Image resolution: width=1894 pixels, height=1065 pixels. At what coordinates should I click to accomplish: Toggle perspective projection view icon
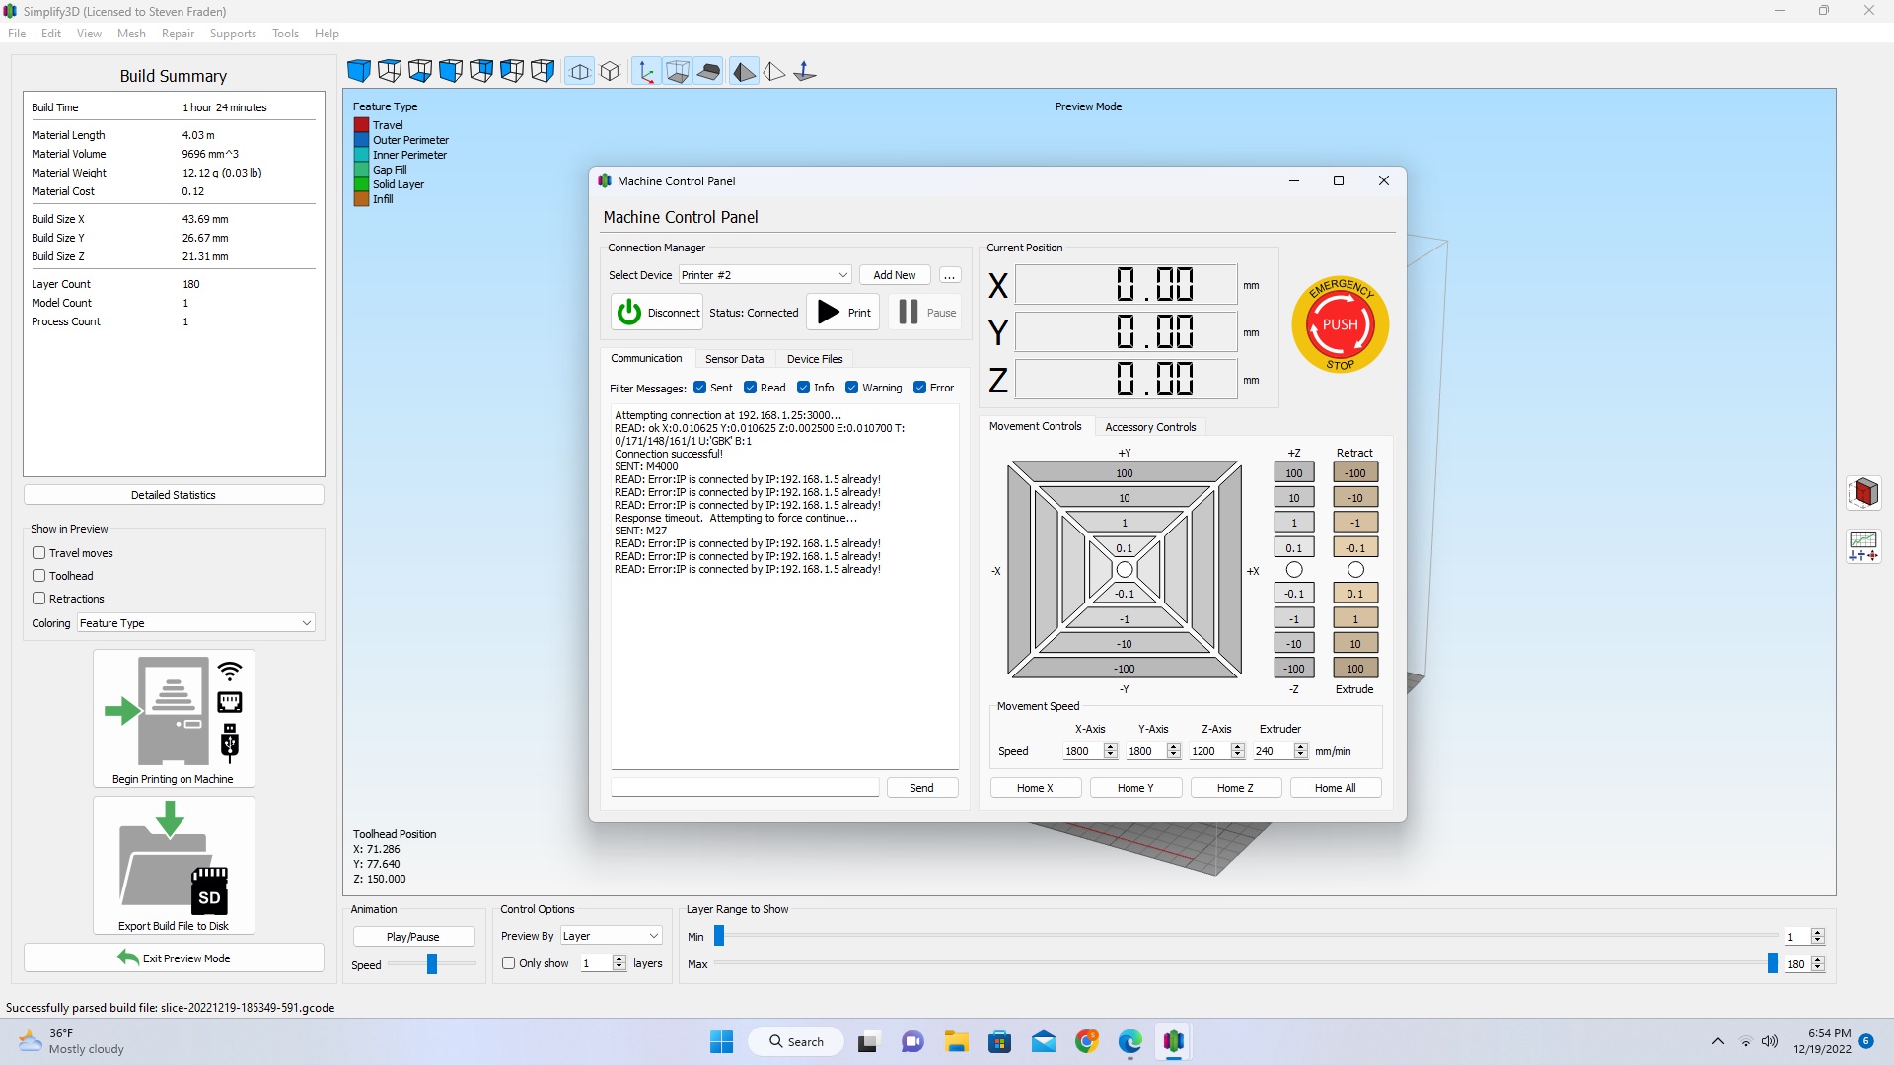click(580, 71)
